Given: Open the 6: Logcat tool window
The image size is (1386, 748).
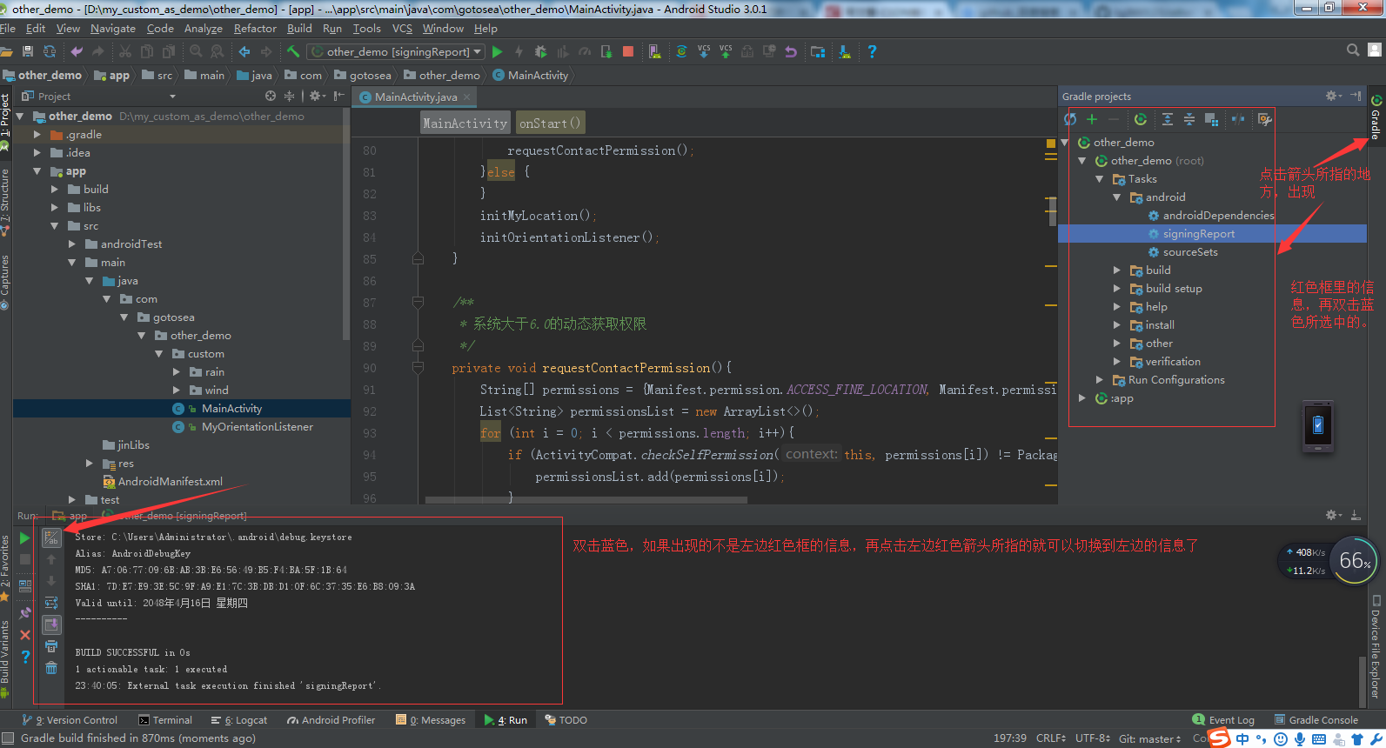Looking at the screenshot, I should (x=239, y=720).
